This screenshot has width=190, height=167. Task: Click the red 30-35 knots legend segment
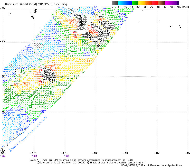point(155,3)
